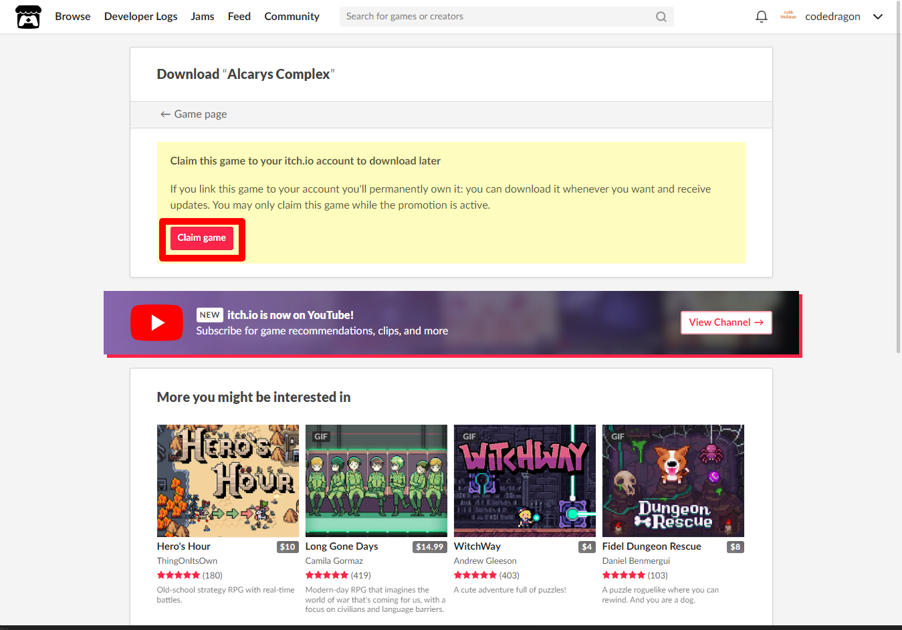The height and width of the screenshot is (630, 902).
Task: Open the Fidel Dungeon Rescue title link
Action: tap(652, 546)
